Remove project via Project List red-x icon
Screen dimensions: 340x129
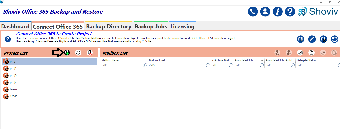pos(90,53)
